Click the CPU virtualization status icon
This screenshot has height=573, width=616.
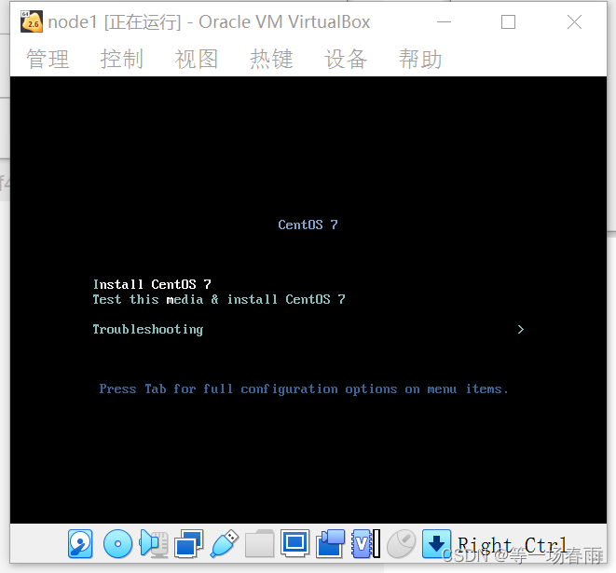point(365,544)
